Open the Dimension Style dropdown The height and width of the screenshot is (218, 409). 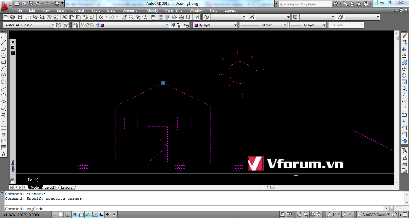coord(273,17)
